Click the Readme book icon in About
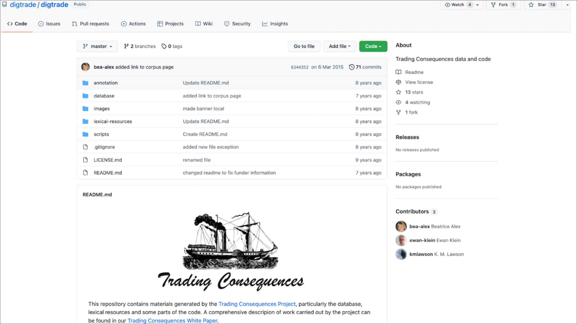Image resolution: width=577 pixels, height=324 pixels. click(398, 72)
